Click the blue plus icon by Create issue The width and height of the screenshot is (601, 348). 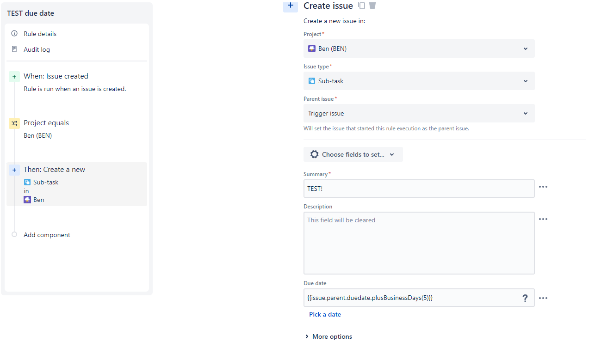pyautogui.click(x=291, y=6)
